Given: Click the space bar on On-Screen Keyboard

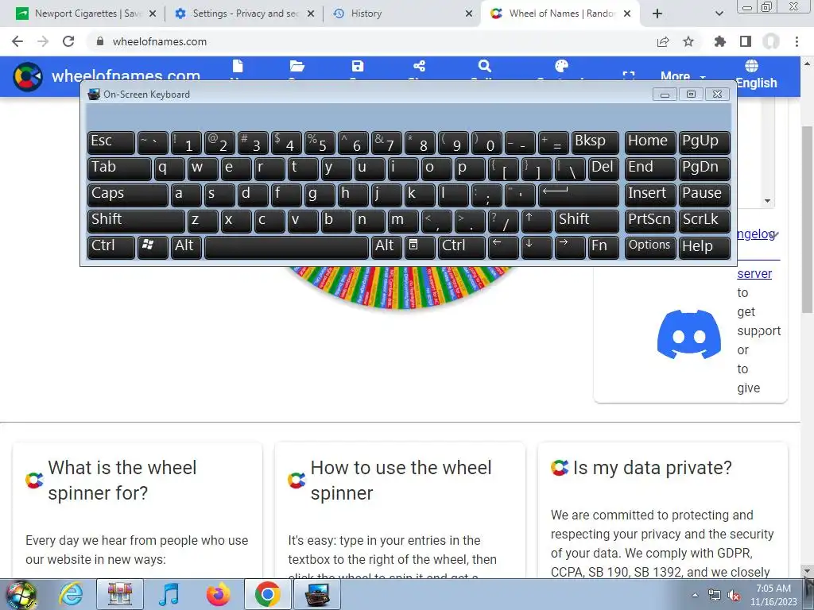Looking at the screenshot, I should pyautogui.click(x=286, y=247).
